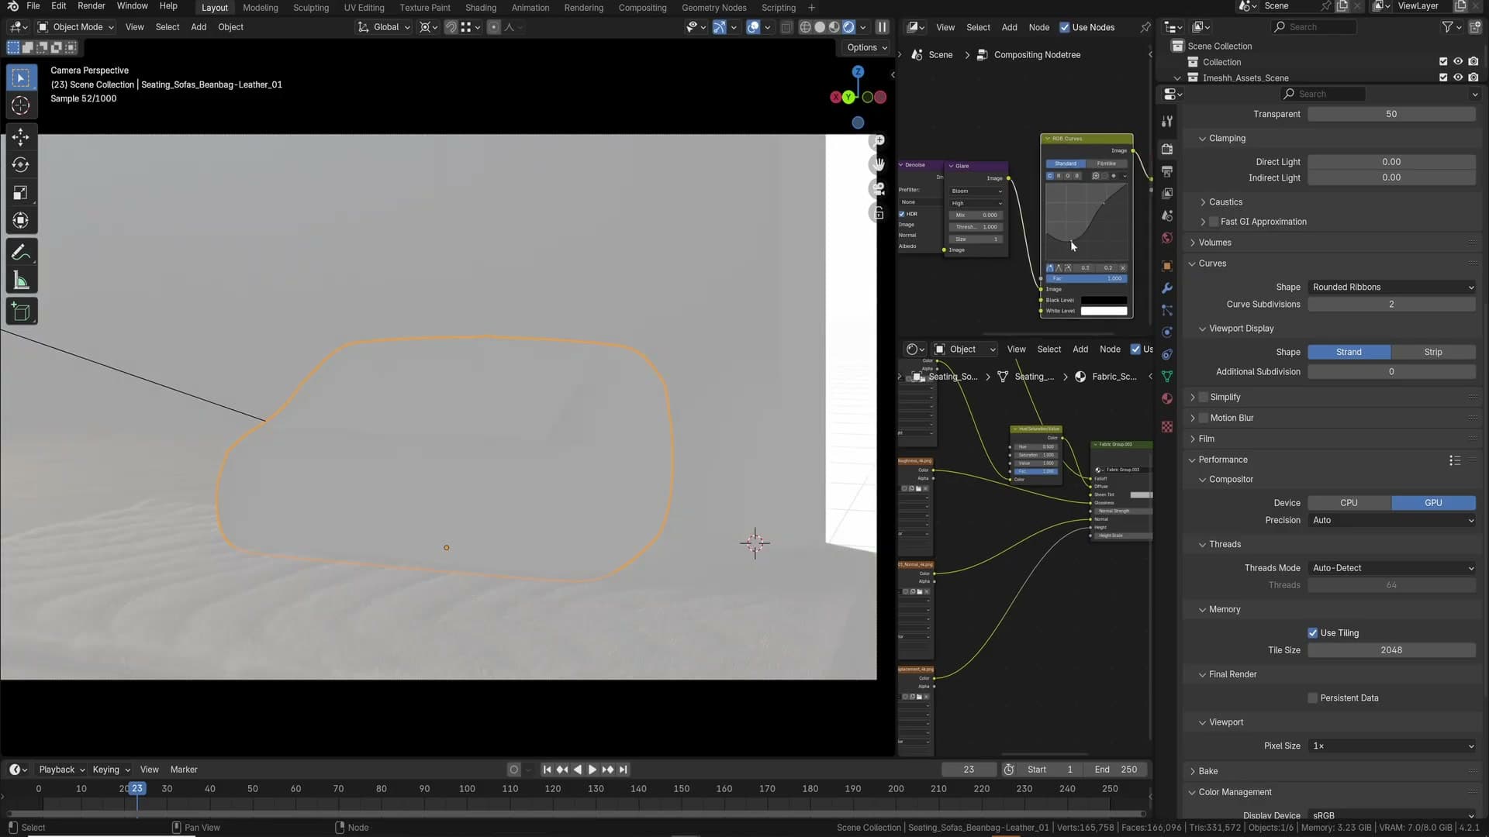Image resolution: width=1489 pixels, height=837 pixels.
Task: Open the Object Mode dropdown
Action: click(76, 27)
